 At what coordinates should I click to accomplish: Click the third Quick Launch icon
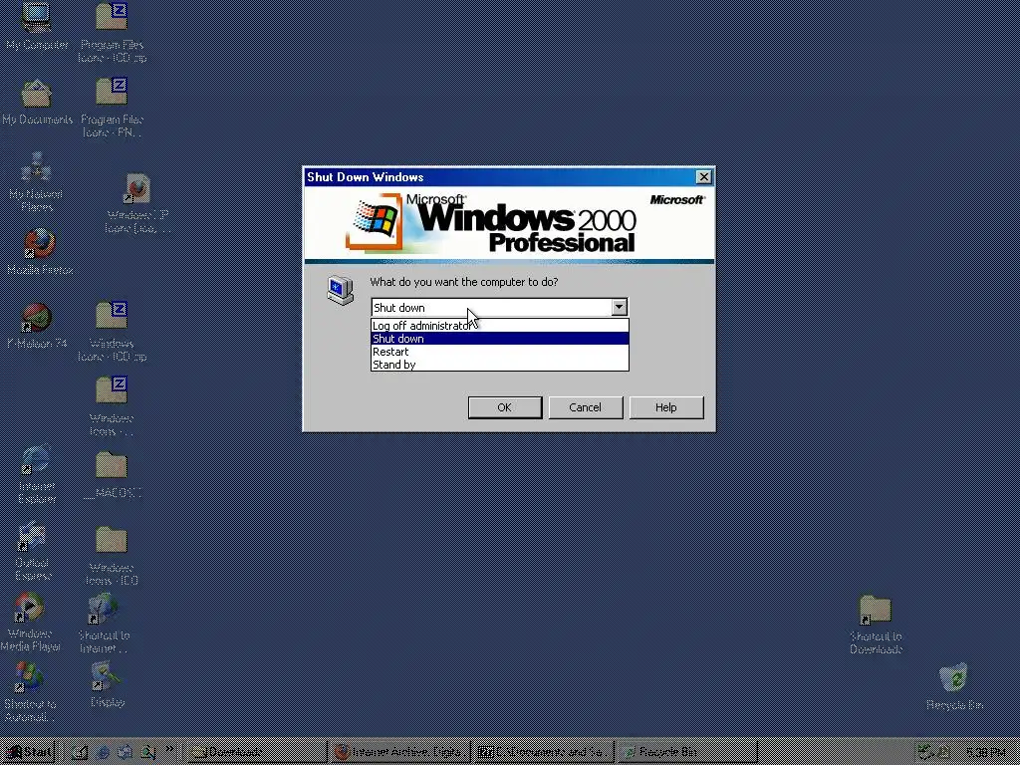pyautogui.click(x=125, y=752)
